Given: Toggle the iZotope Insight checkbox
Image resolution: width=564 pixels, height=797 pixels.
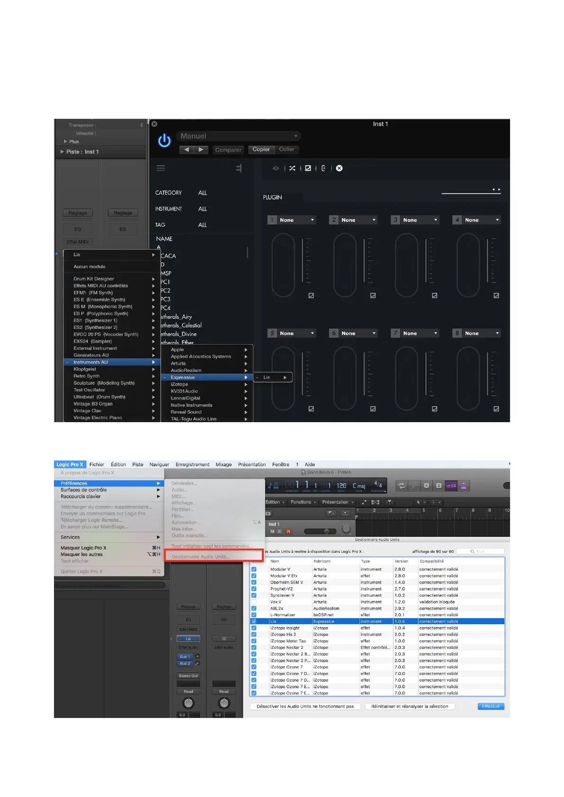Looking at the screenshot, I should click(x=254, y=628).
